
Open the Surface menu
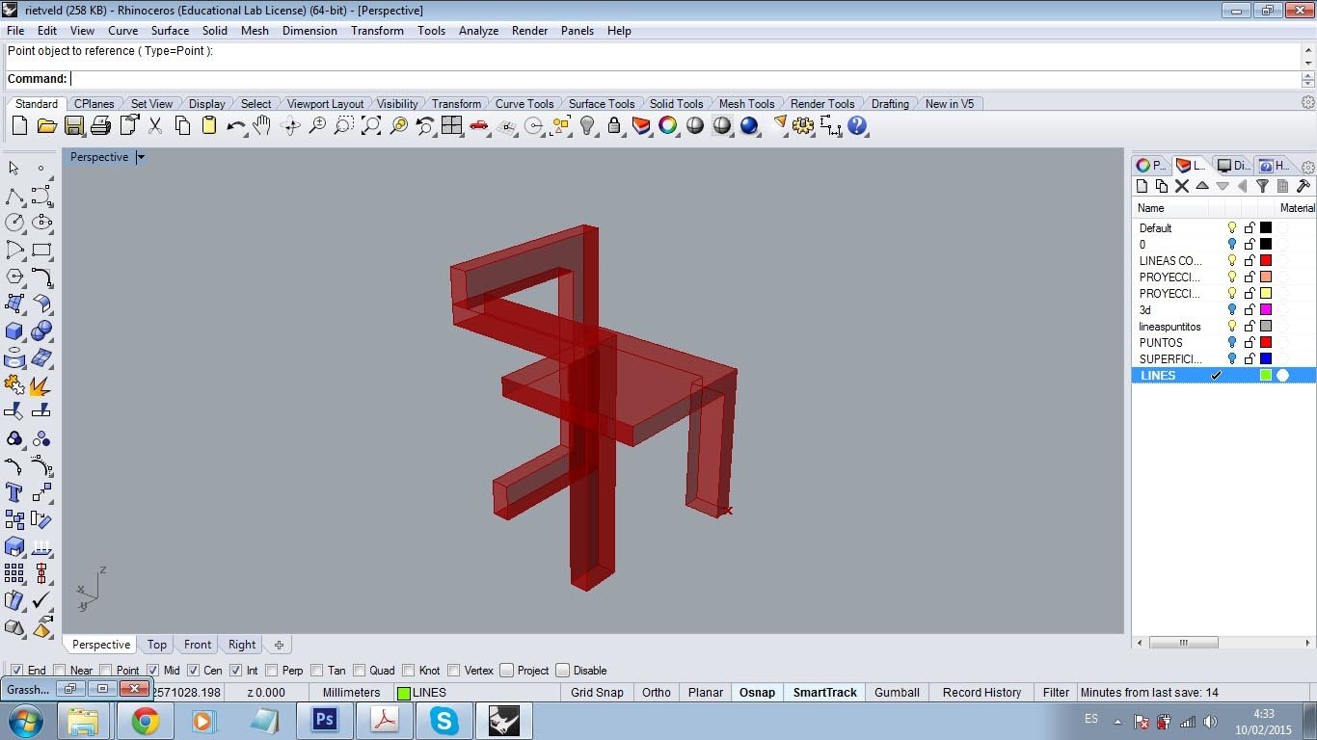pyautogui.click(x=170, y=31)
